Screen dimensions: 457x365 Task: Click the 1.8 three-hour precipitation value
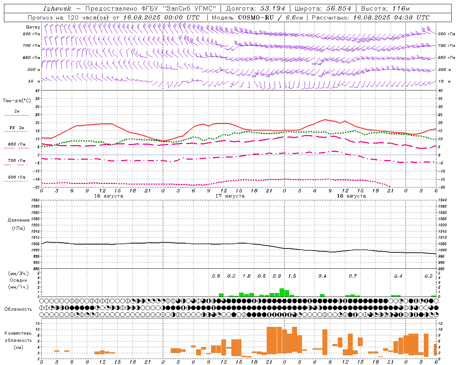[246, 276]
